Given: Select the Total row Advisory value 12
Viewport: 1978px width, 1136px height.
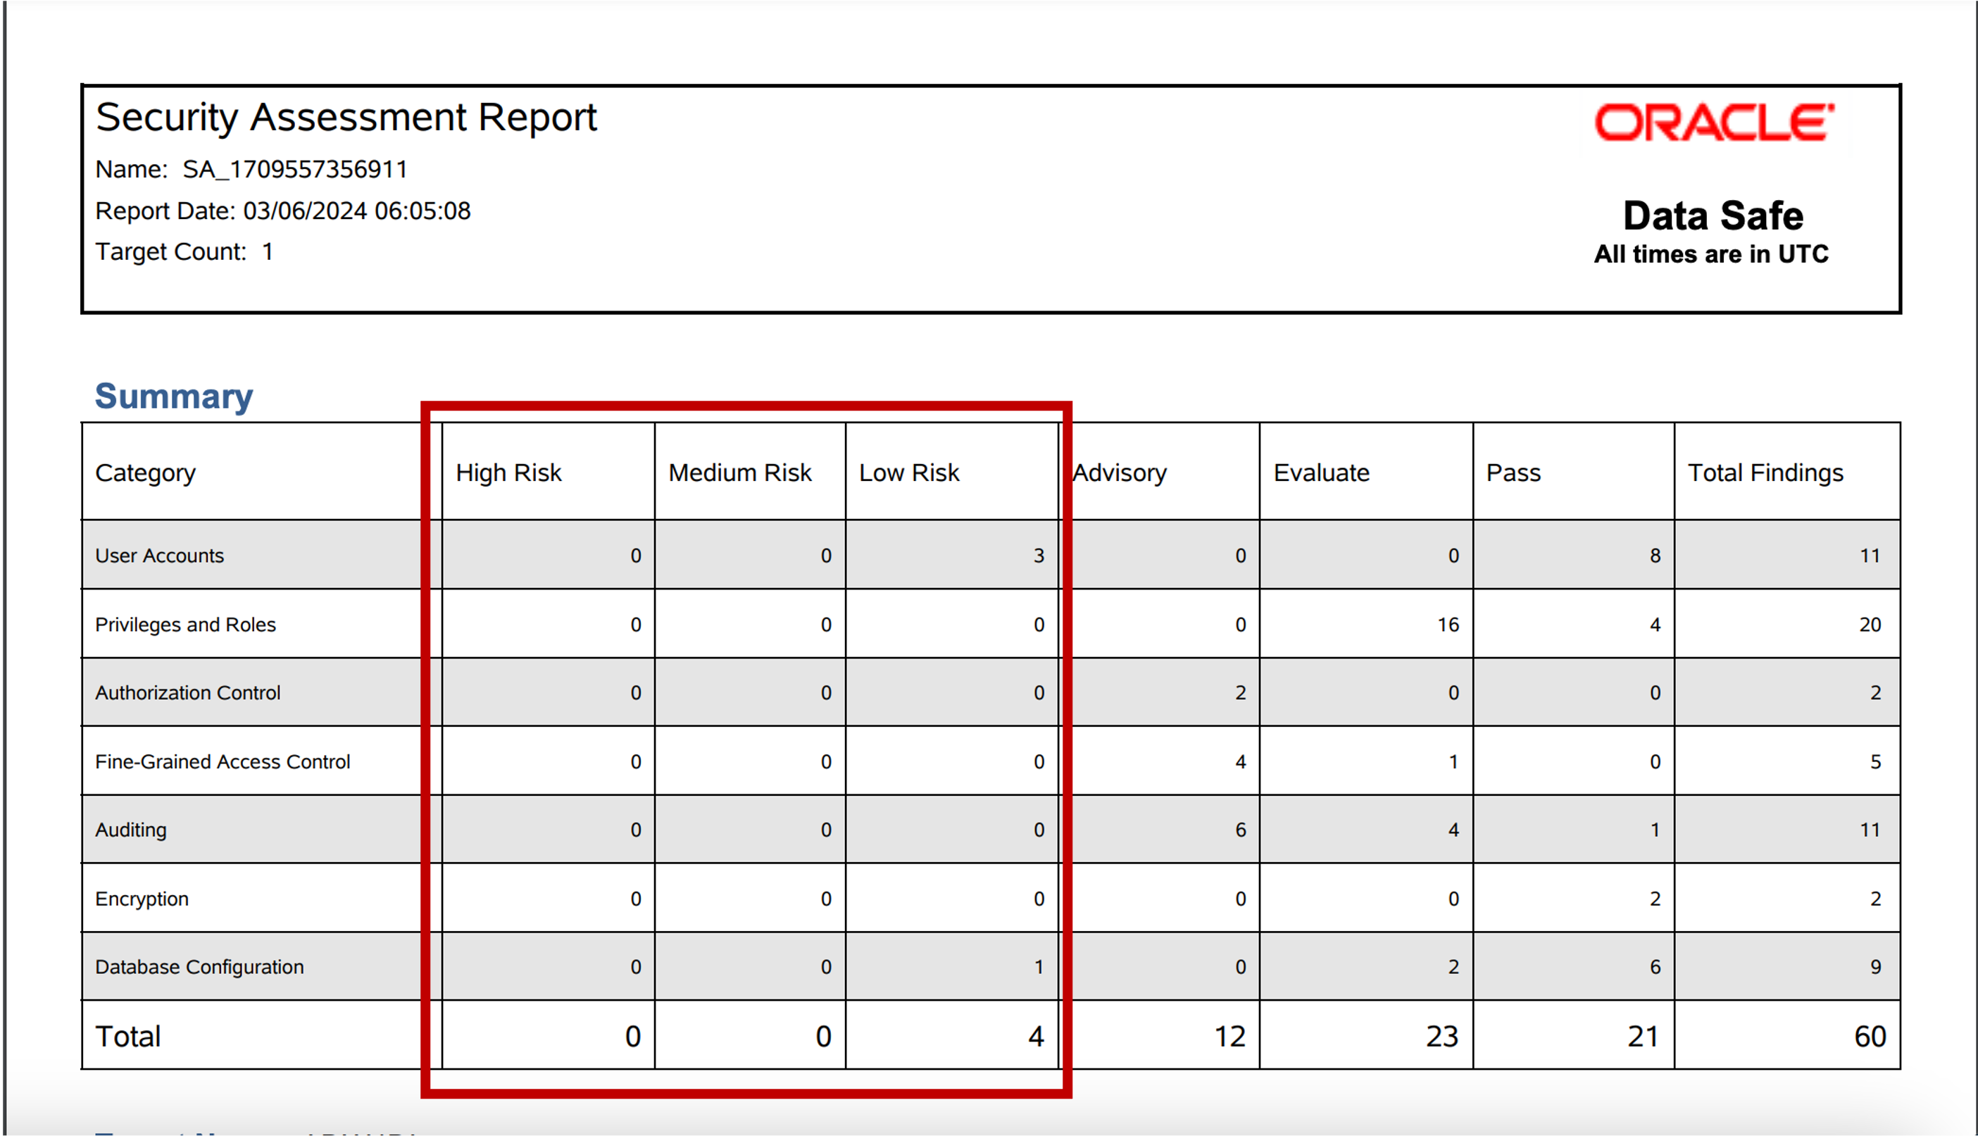Looking at the screenshot, I should pyautogui.click(x=1230, y=1037).
